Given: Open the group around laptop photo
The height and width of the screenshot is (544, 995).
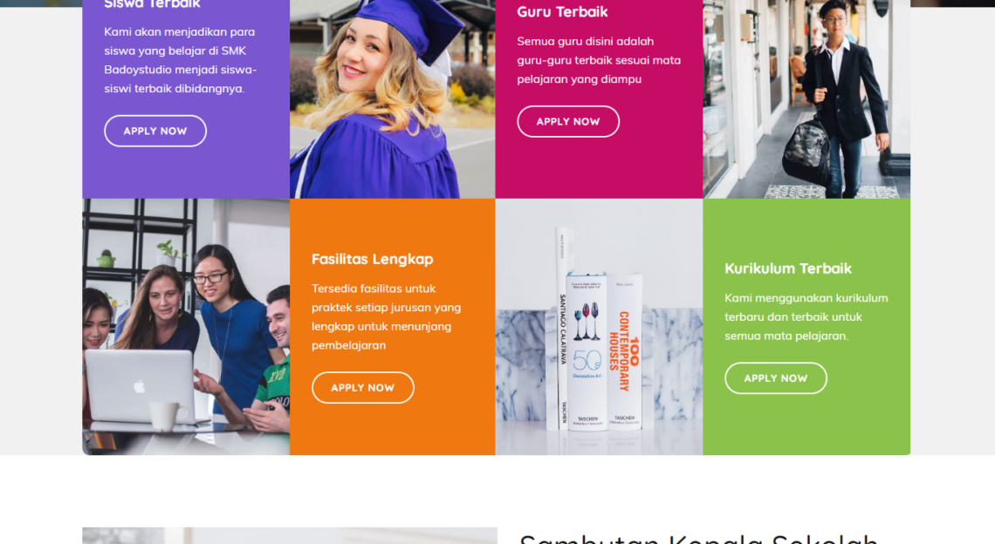Looking at the screenshot, I should (x=186, y=327).
